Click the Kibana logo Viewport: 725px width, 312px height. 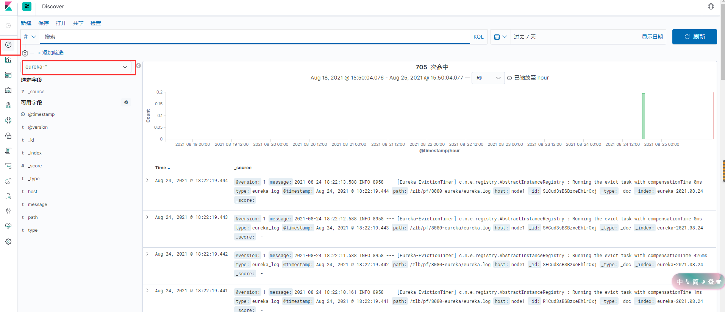(x=8, y=6)
